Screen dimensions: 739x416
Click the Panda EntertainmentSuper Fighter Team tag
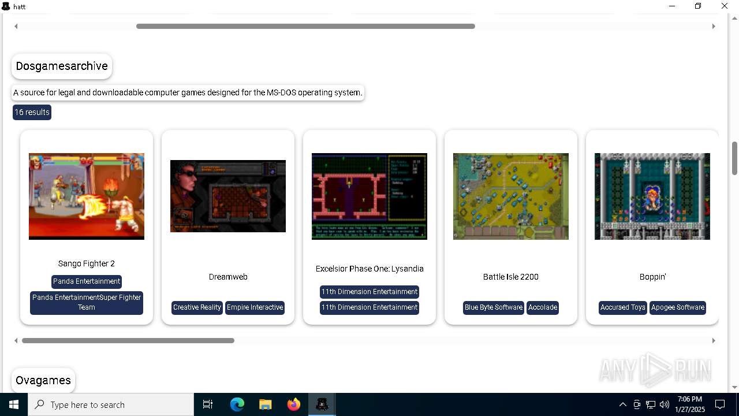pyautogui.click(x=87, y=303)
